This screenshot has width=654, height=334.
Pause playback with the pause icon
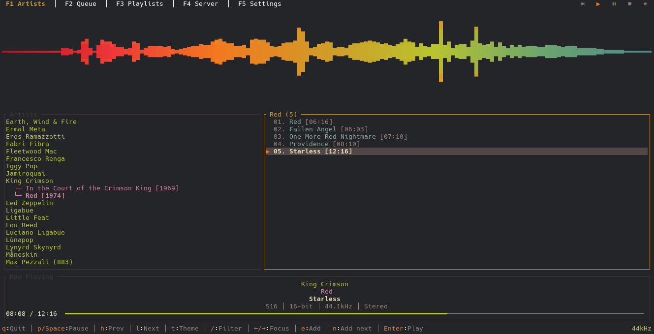[614, 4]
